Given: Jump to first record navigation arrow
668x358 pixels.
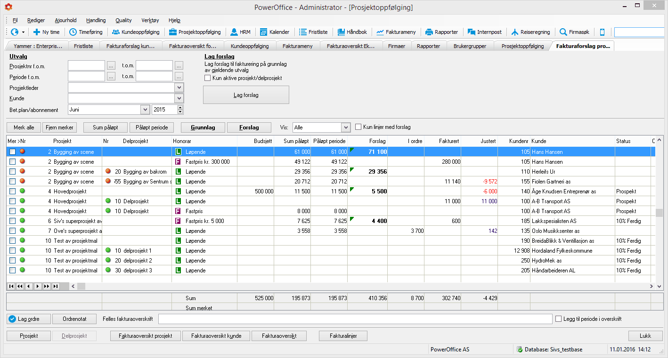Looking at the screenshot, I should [11, 286].
